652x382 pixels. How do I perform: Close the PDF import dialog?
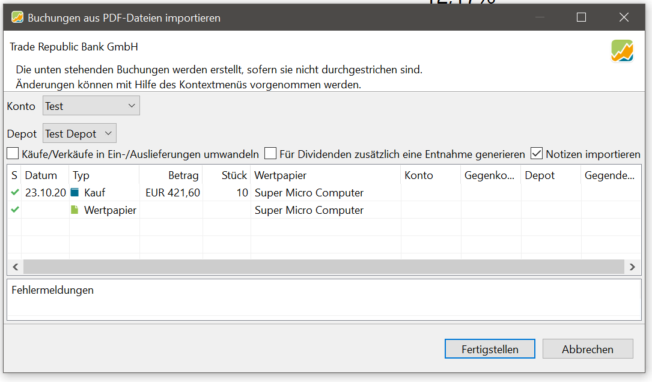click(624, 17)
